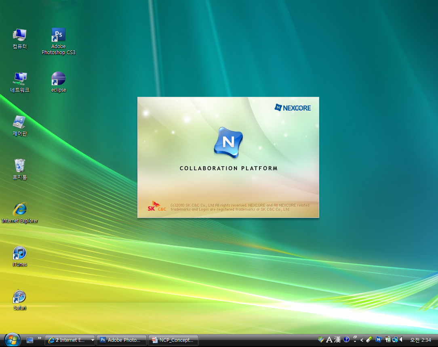Image resolution: width=438 pixels, height=347 pixels.
Task: Open the Adobe Photoshop CS3 desktop shortcut
Action: click(58, 41)
